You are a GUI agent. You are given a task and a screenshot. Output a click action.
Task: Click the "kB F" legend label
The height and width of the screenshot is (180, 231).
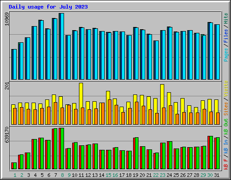click(x=226, y=164)
